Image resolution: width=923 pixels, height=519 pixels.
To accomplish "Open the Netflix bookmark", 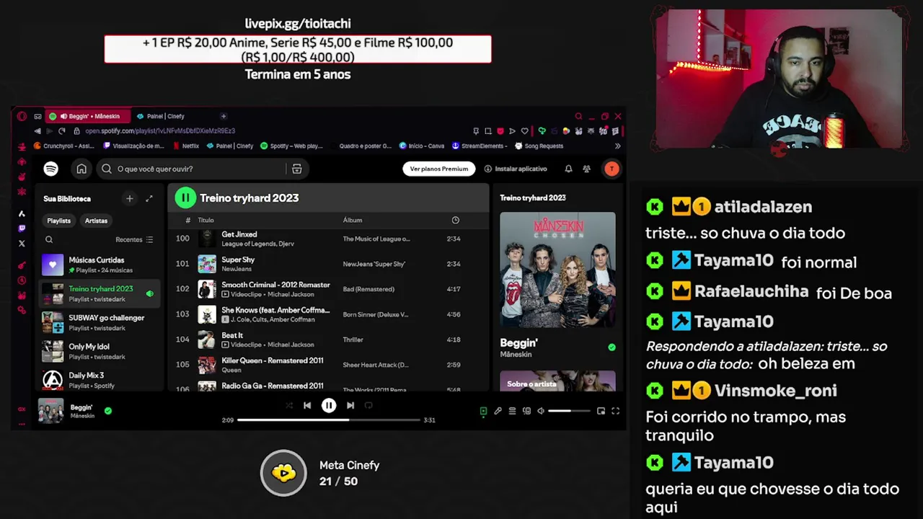I will pyautogui.click(x=186, y=146).
